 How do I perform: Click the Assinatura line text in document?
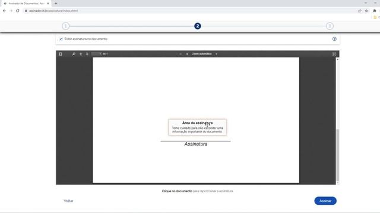196,144
